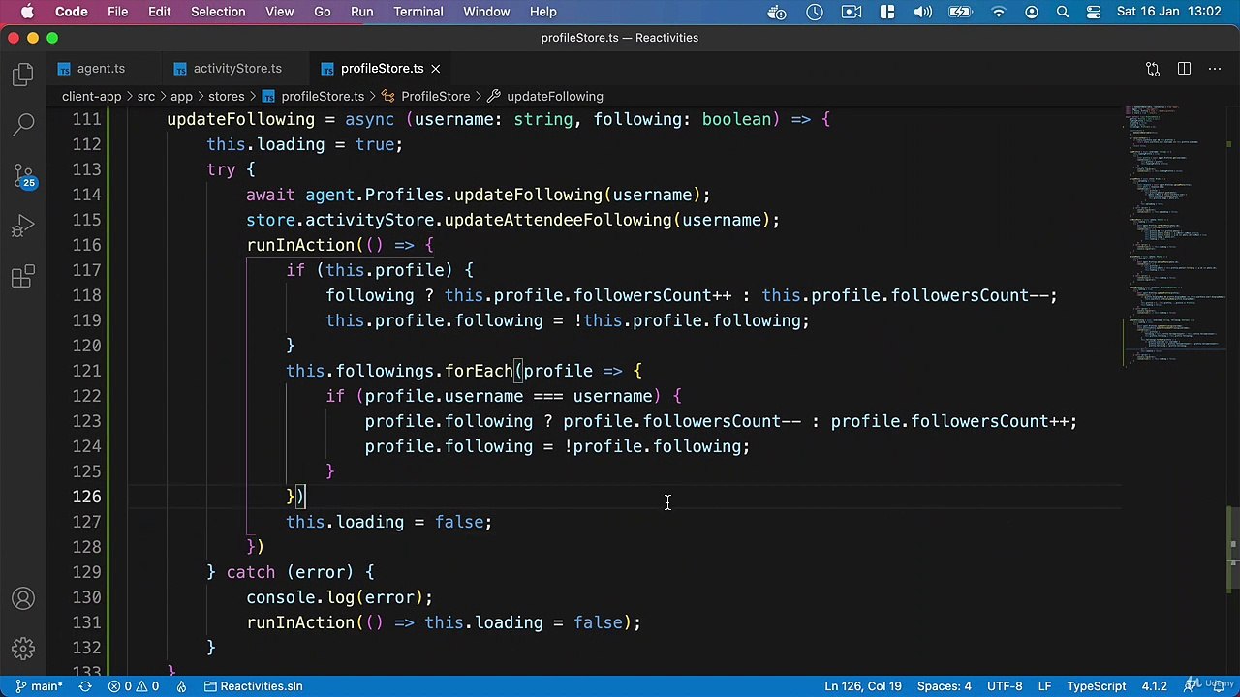Viewport: 1240px width, 697px height.
Task: Click Reactivities.sln in the status bar
Action: (254, 686)
